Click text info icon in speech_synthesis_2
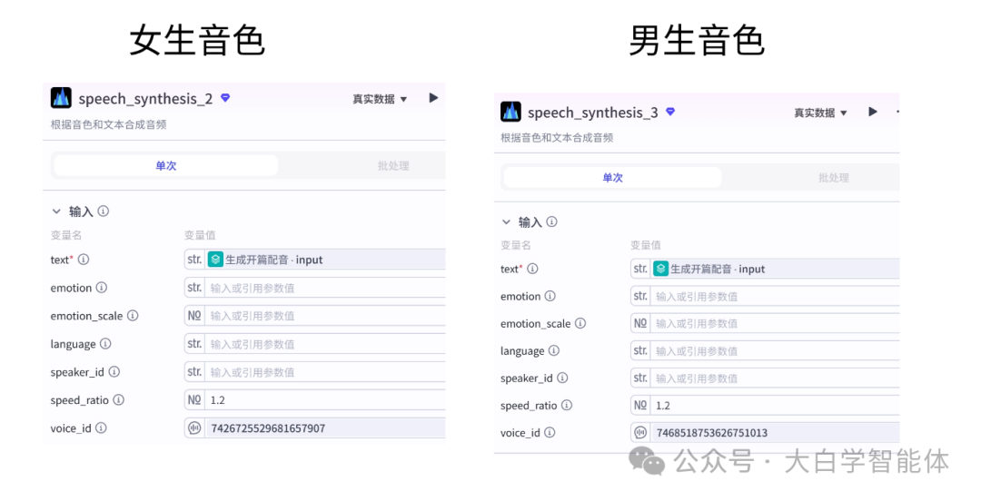 [x=84, y=259]
